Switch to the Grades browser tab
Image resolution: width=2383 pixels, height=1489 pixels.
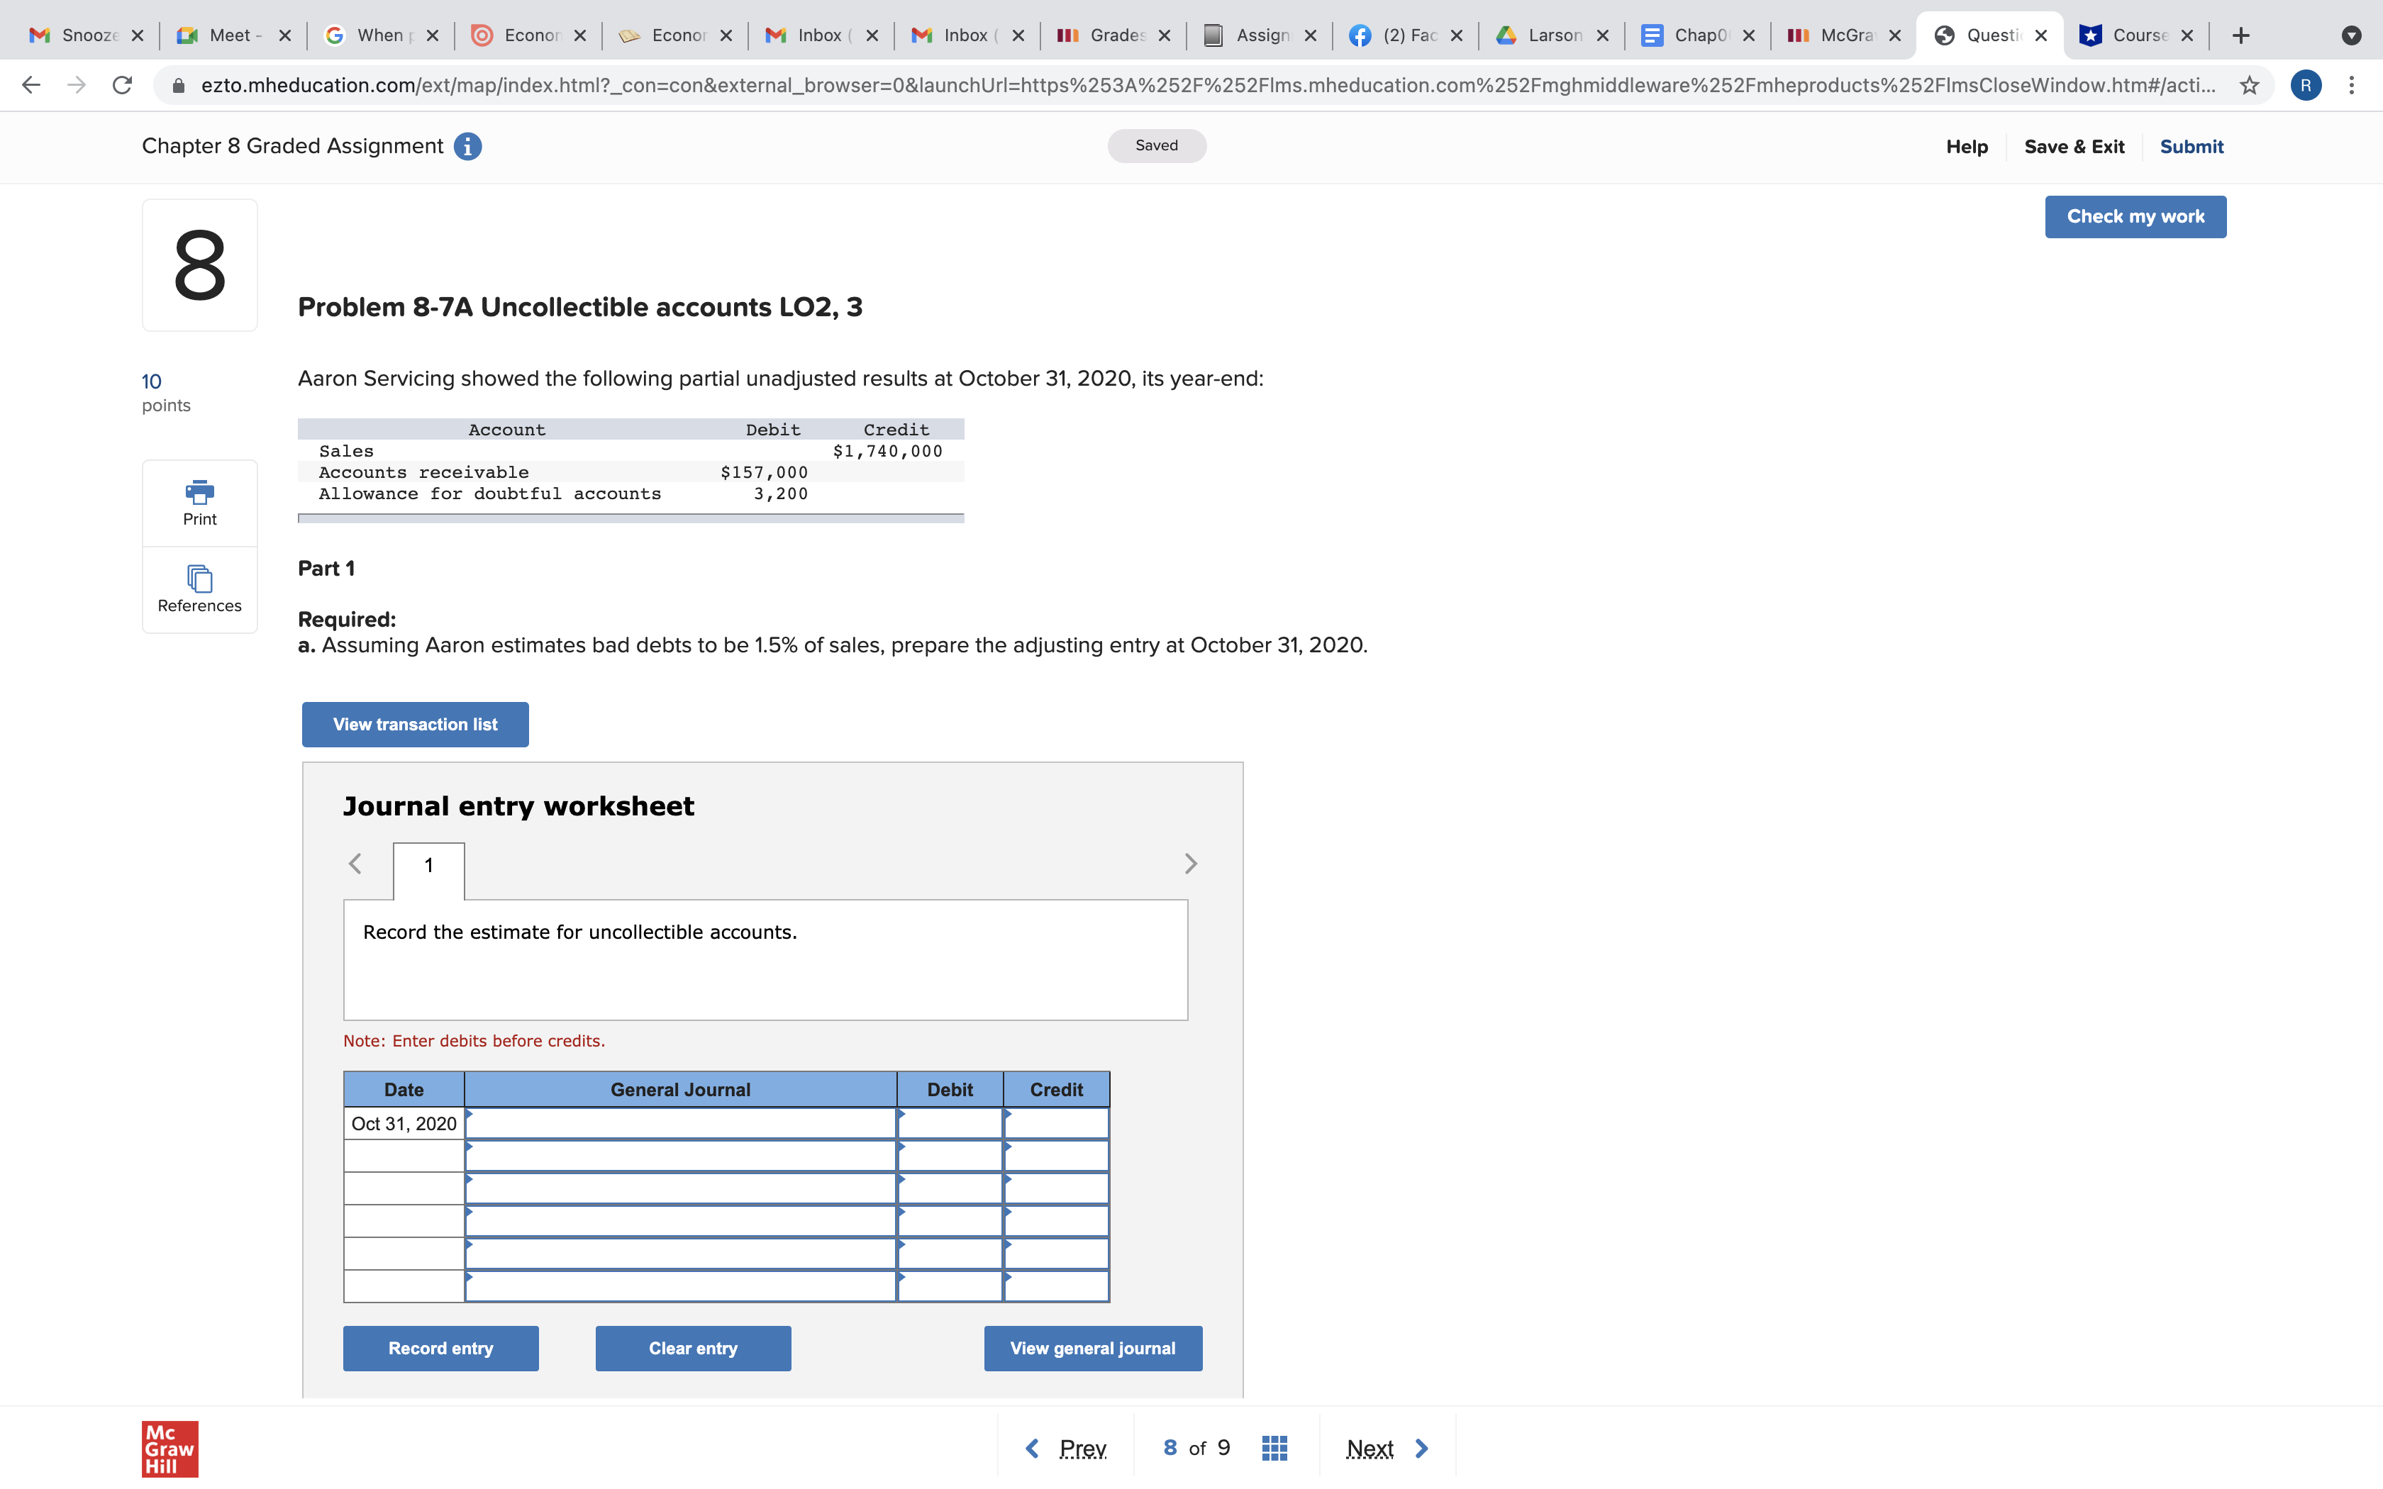(x=1108, y=35)
